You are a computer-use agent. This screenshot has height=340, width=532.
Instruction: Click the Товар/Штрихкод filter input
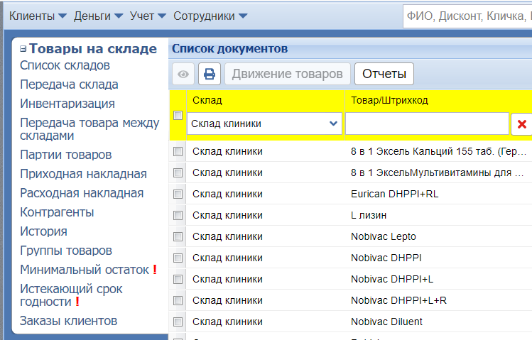(x=426, y=124)
